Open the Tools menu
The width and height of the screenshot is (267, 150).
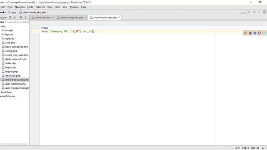click(57, 7)
